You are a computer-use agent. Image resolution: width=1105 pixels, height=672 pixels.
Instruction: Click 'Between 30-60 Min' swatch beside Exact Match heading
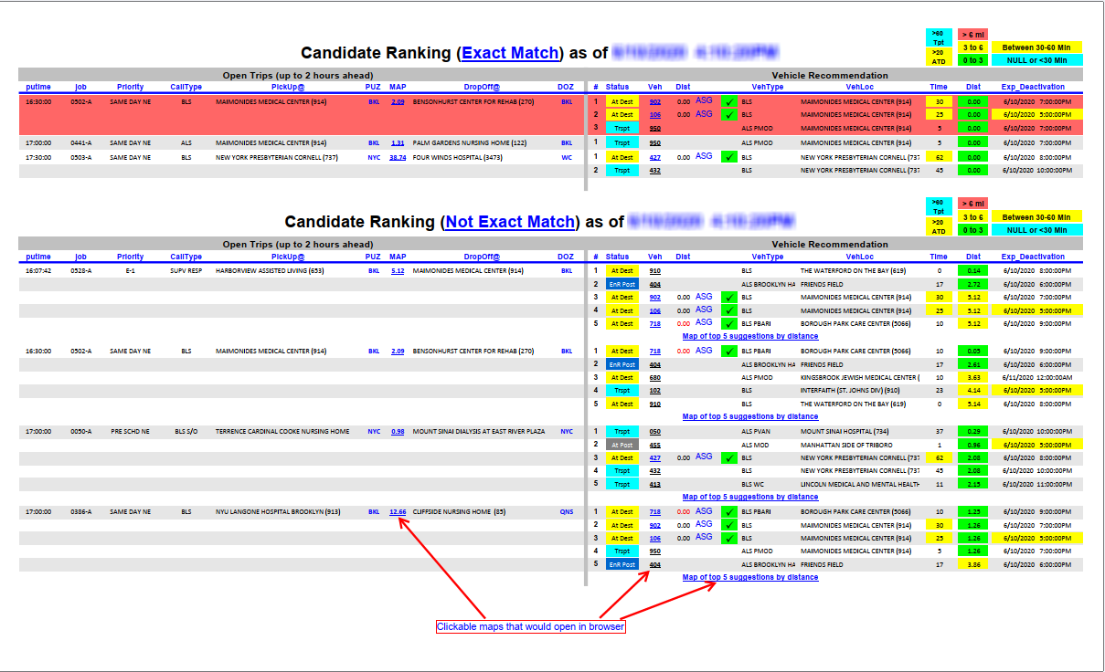tap(1037, 47)
